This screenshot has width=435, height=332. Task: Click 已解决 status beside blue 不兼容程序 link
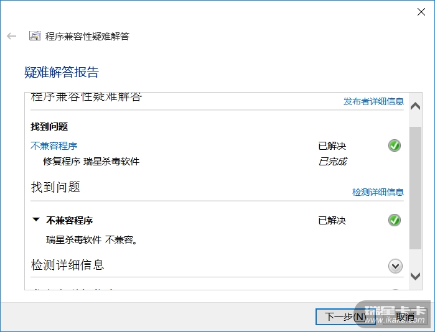(332, 145)
